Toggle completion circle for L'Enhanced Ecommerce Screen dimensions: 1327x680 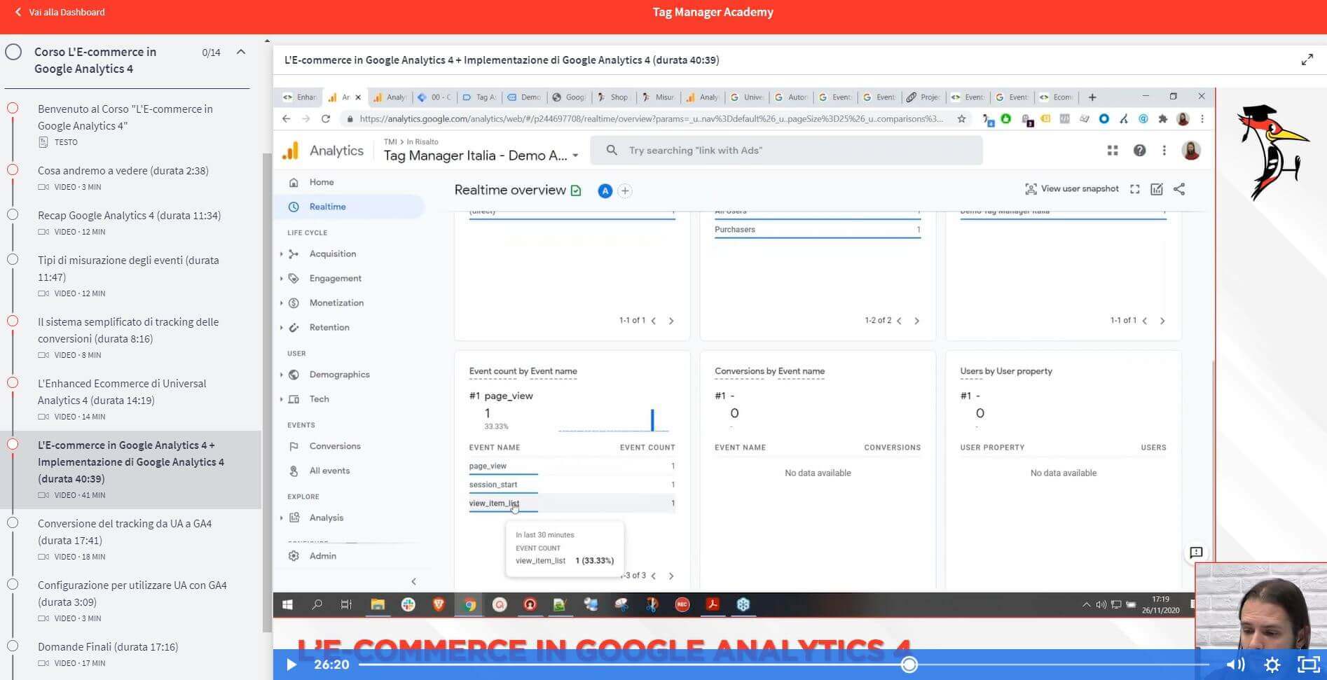pyautogui.click(x=13, y=383)
